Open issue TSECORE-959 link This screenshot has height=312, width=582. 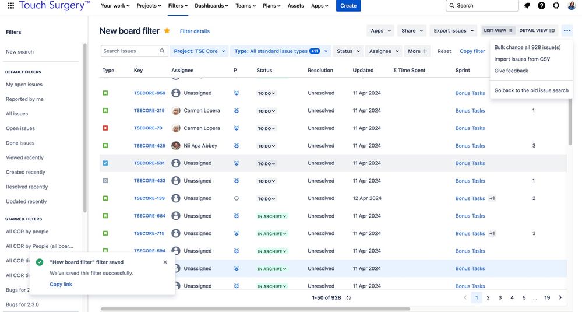[150, 93]
